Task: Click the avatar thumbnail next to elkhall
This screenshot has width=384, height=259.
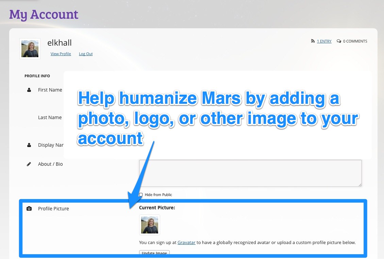Action: (x=30, y=49)
